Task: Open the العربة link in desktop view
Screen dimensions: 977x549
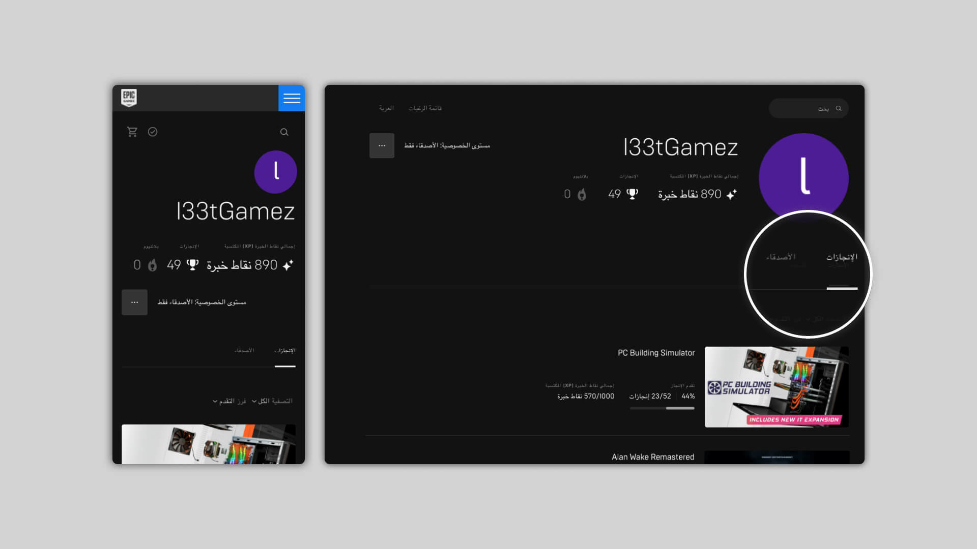Action: click(386, 108)
